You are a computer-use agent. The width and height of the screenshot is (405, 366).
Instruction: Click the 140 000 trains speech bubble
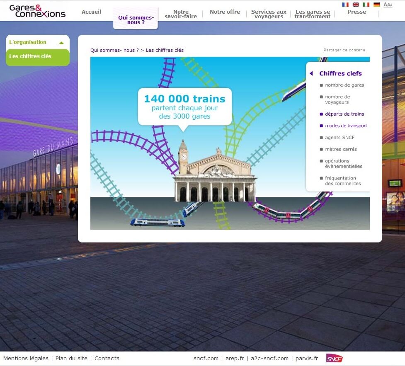(x=185, y=107)
